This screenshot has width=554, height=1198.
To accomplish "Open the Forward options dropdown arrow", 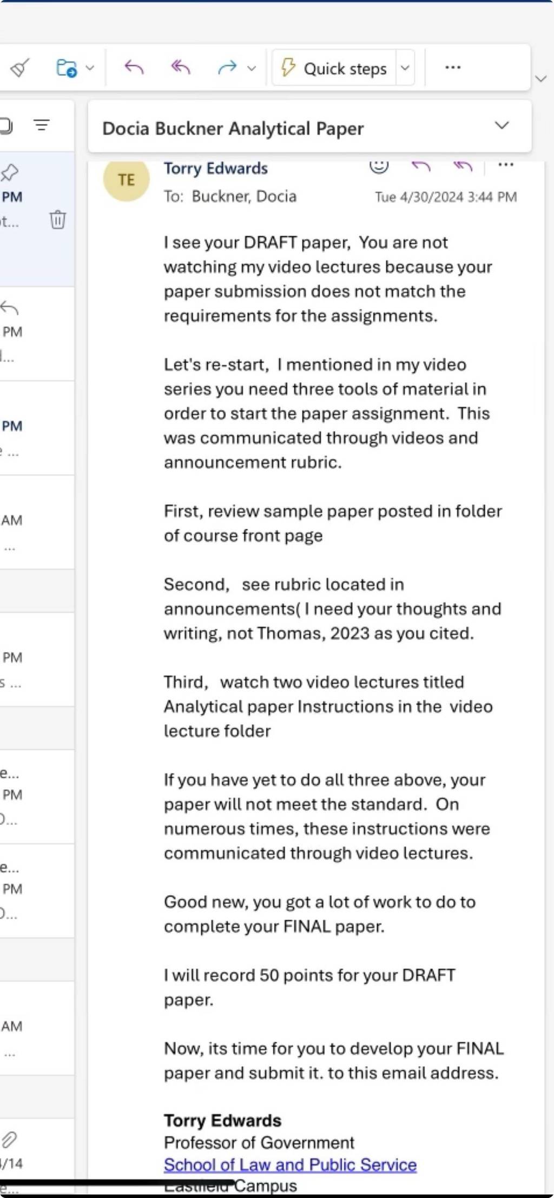I will 252,69.
